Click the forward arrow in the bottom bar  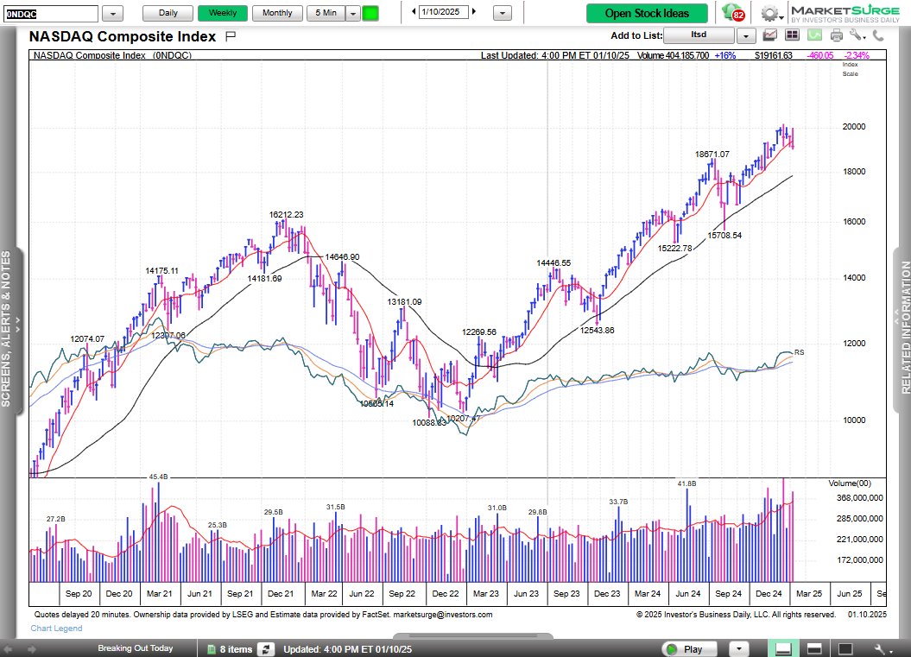[x=32, y=649]
